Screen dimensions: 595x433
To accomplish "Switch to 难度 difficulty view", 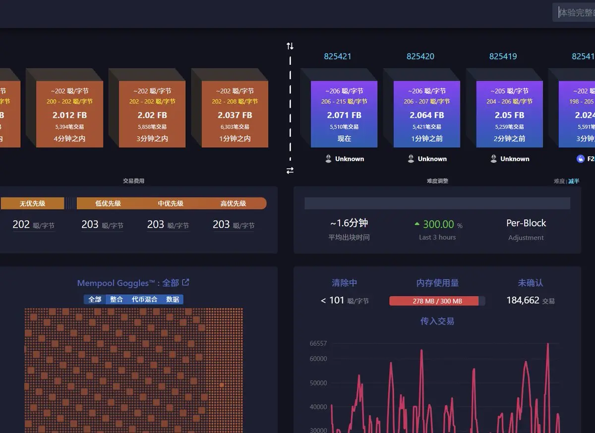I will (559, 181).
